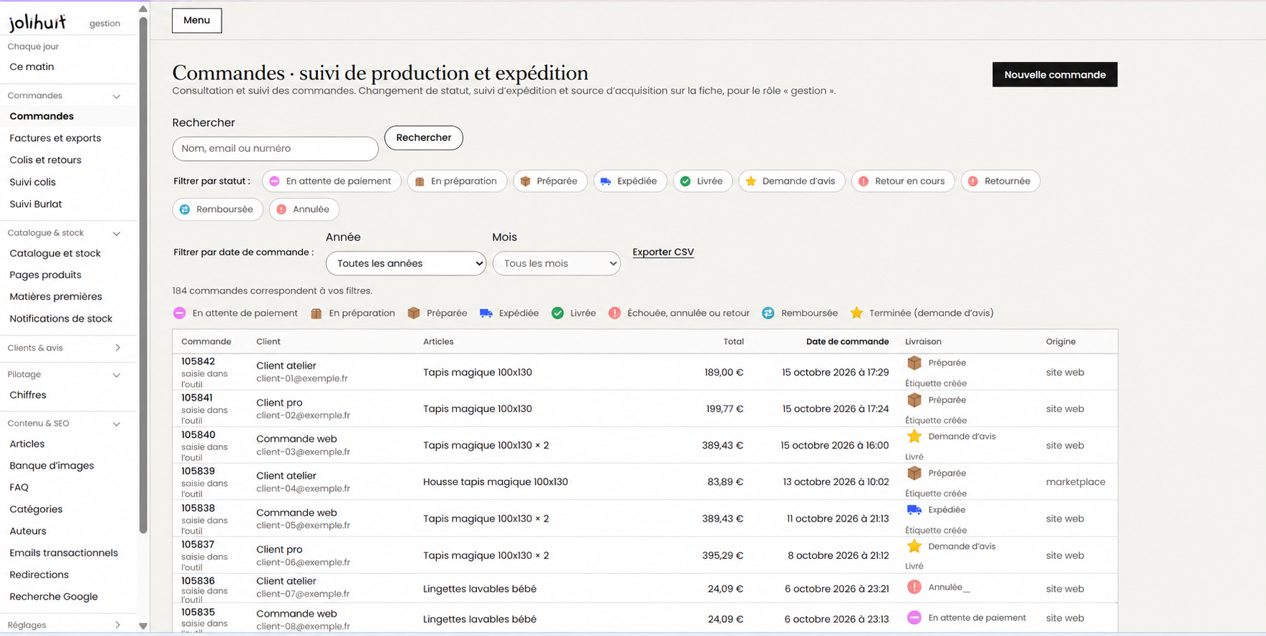Toggle the Expédiée status filter
Screen dimensions: 1266x636
(630, 181)
